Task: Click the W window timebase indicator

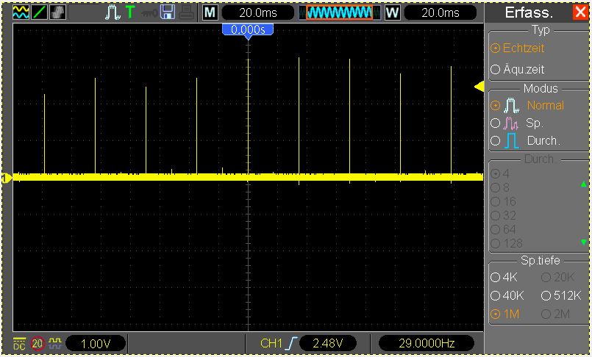Action: (392, 12)
